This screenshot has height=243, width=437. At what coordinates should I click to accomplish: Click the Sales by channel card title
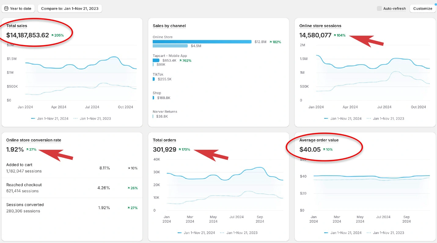tap(169, 26)
